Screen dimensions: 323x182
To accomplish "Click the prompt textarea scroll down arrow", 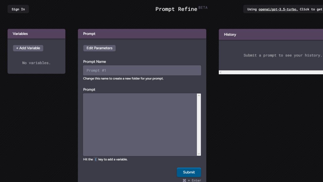I will 199,154.
